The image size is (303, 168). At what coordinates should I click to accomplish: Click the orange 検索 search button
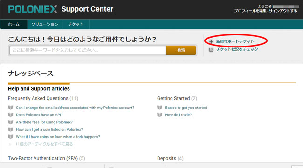pos(181,50)
